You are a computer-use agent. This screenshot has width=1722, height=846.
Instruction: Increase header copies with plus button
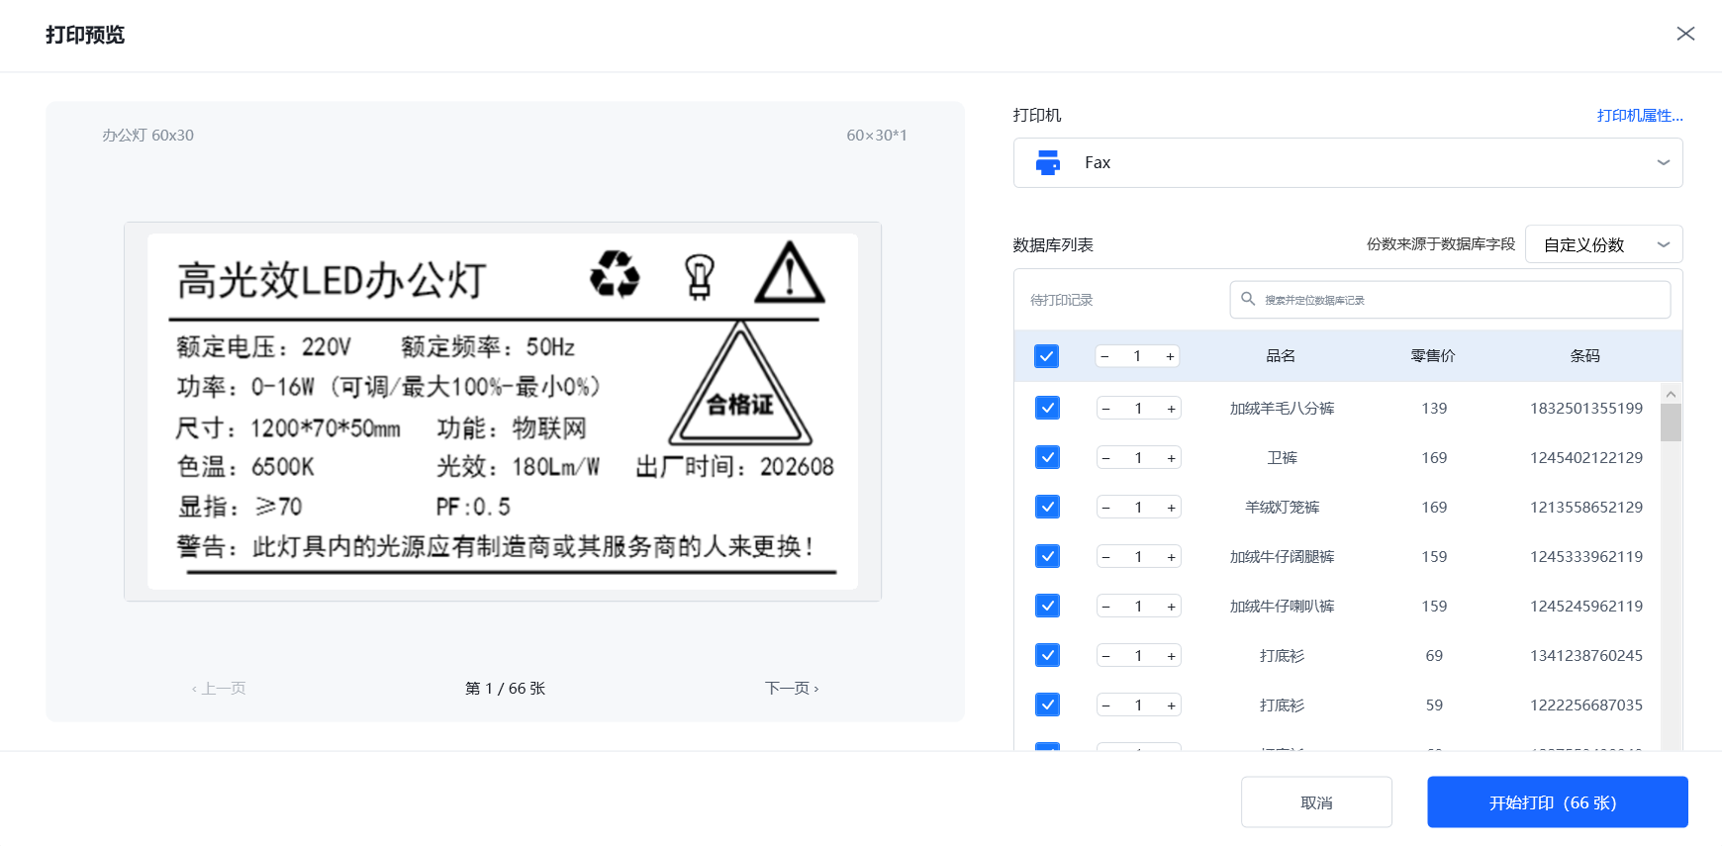(1170, 356)
